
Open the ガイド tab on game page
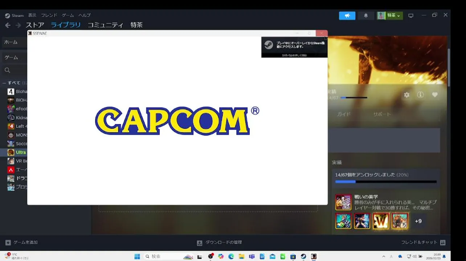(344, 114)
